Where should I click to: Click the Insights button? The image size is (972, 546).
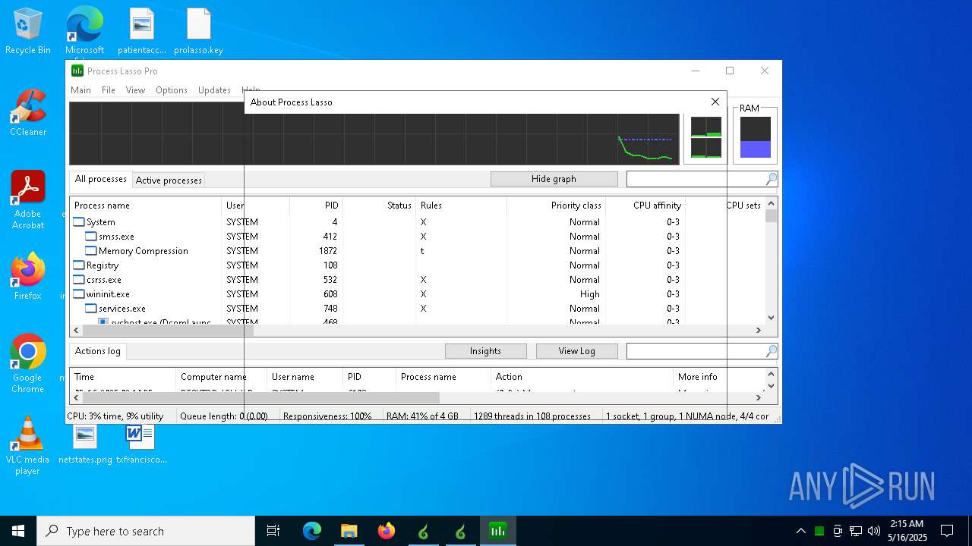(485, 351)
